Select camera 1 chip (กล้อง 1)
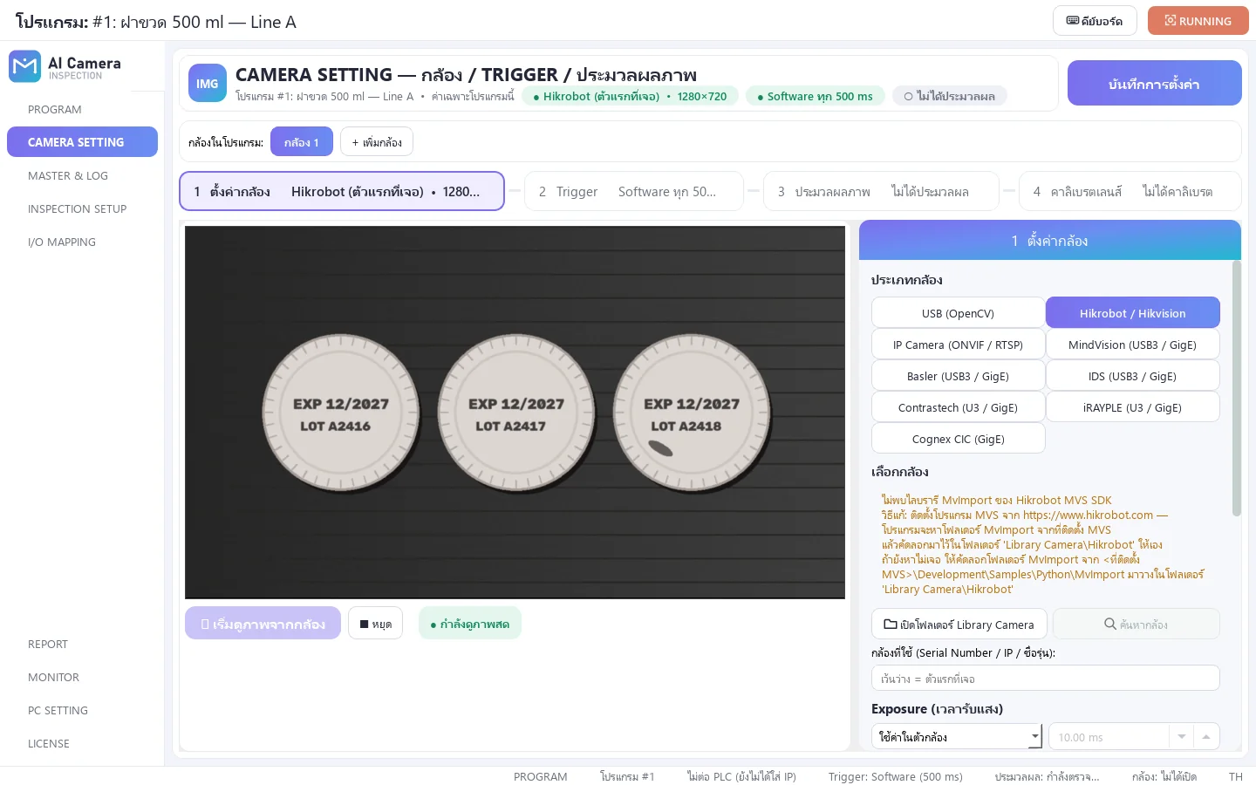The image size is (1256, 785). [302, 142]
